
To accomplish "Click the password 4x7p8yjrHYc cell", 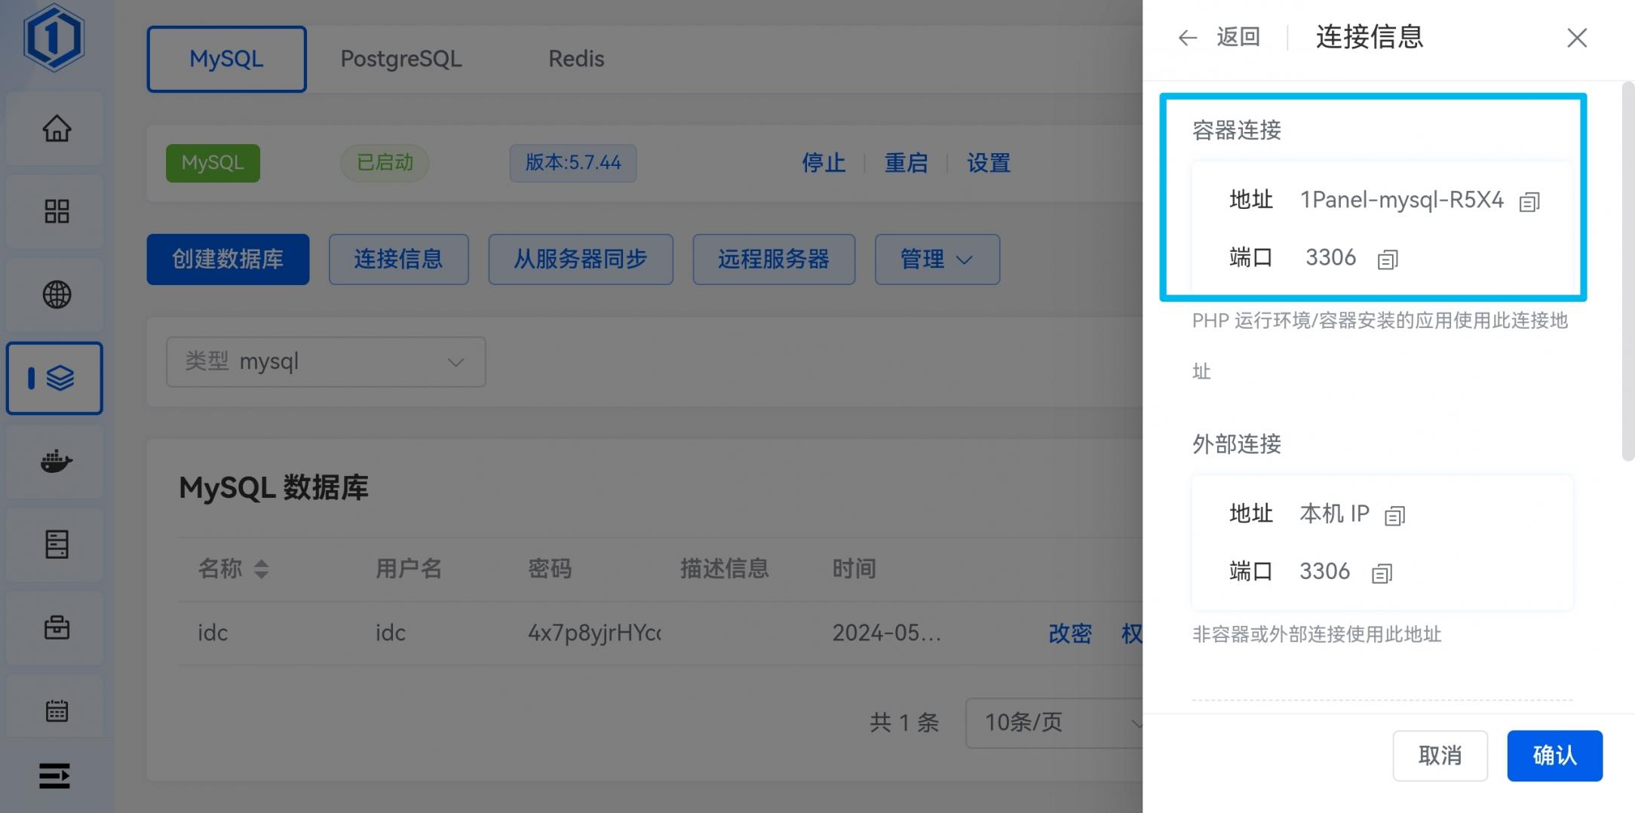I will (594, 633).
